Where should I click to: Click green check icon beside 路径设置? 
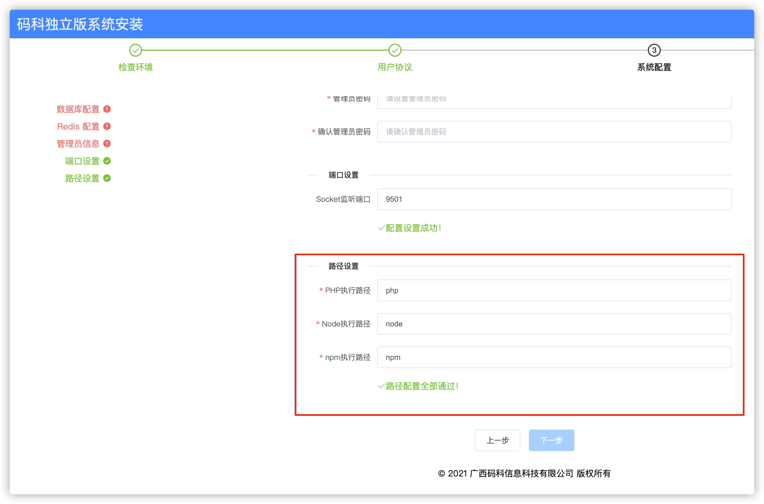click(x=107, y=178)
